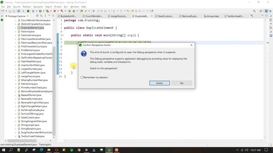The width and height of the screenshot is (273, 153).
Task: Click the Package Explorer tab title
Action: 17,16
